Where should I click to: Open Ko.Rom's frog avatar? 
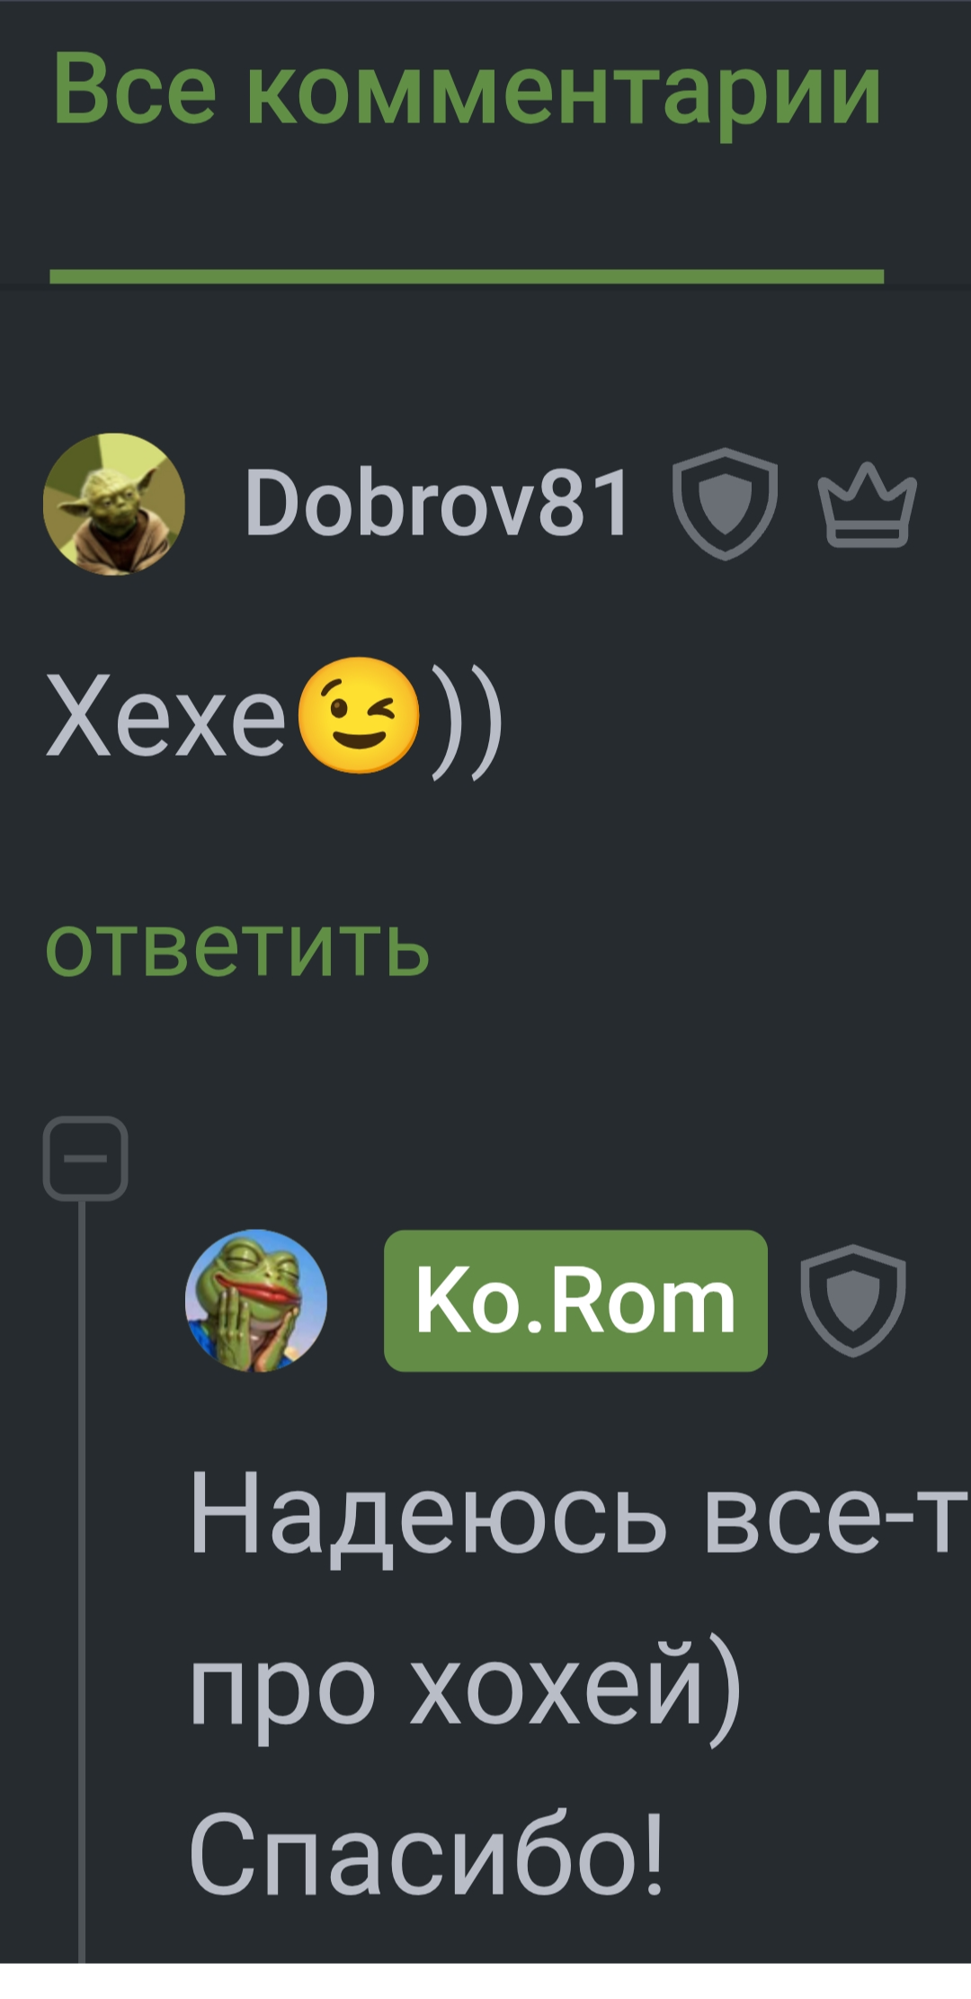[256, 1300]
